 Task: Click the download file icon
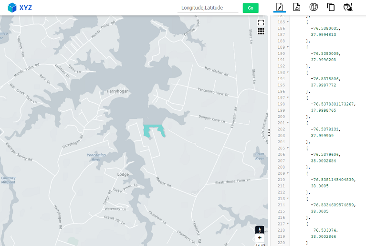pyautogui.click(x=296, y=7)
